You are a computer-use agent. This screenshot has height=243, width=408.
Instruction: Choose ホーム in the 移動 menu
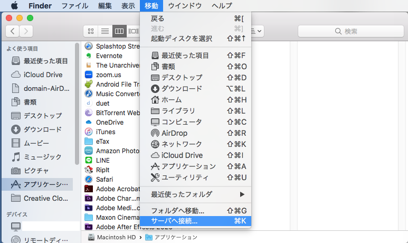[x=195, y=100]
